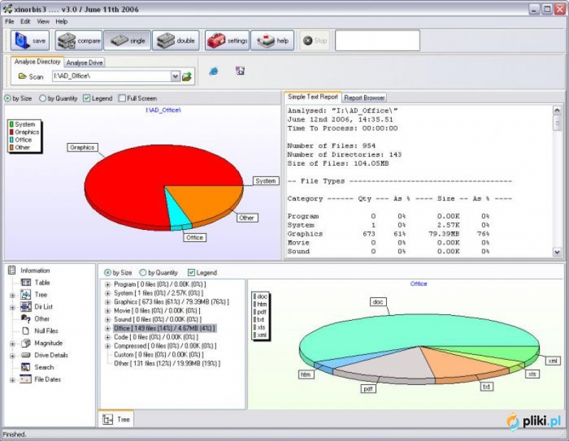Open the Null Files icon
Viewport: 569px width, 441px height.
coord(26,331)
